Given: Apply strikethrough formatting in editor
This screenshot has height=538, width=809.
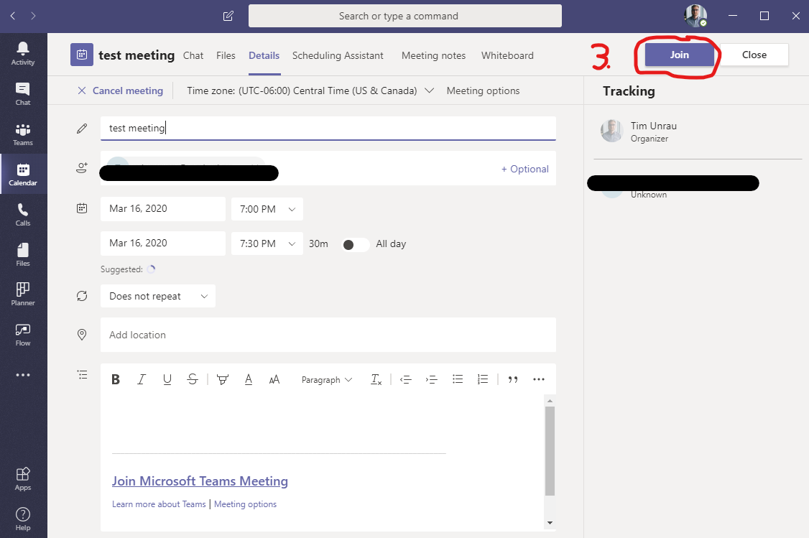Looking at the screenshot, I should pyautogui.click(x=192, y=380).
